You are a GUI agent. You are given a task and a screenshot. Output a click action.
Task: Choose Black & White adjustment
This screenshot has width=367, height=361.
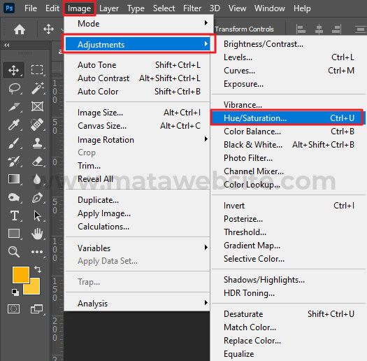(x=289, y=145)
